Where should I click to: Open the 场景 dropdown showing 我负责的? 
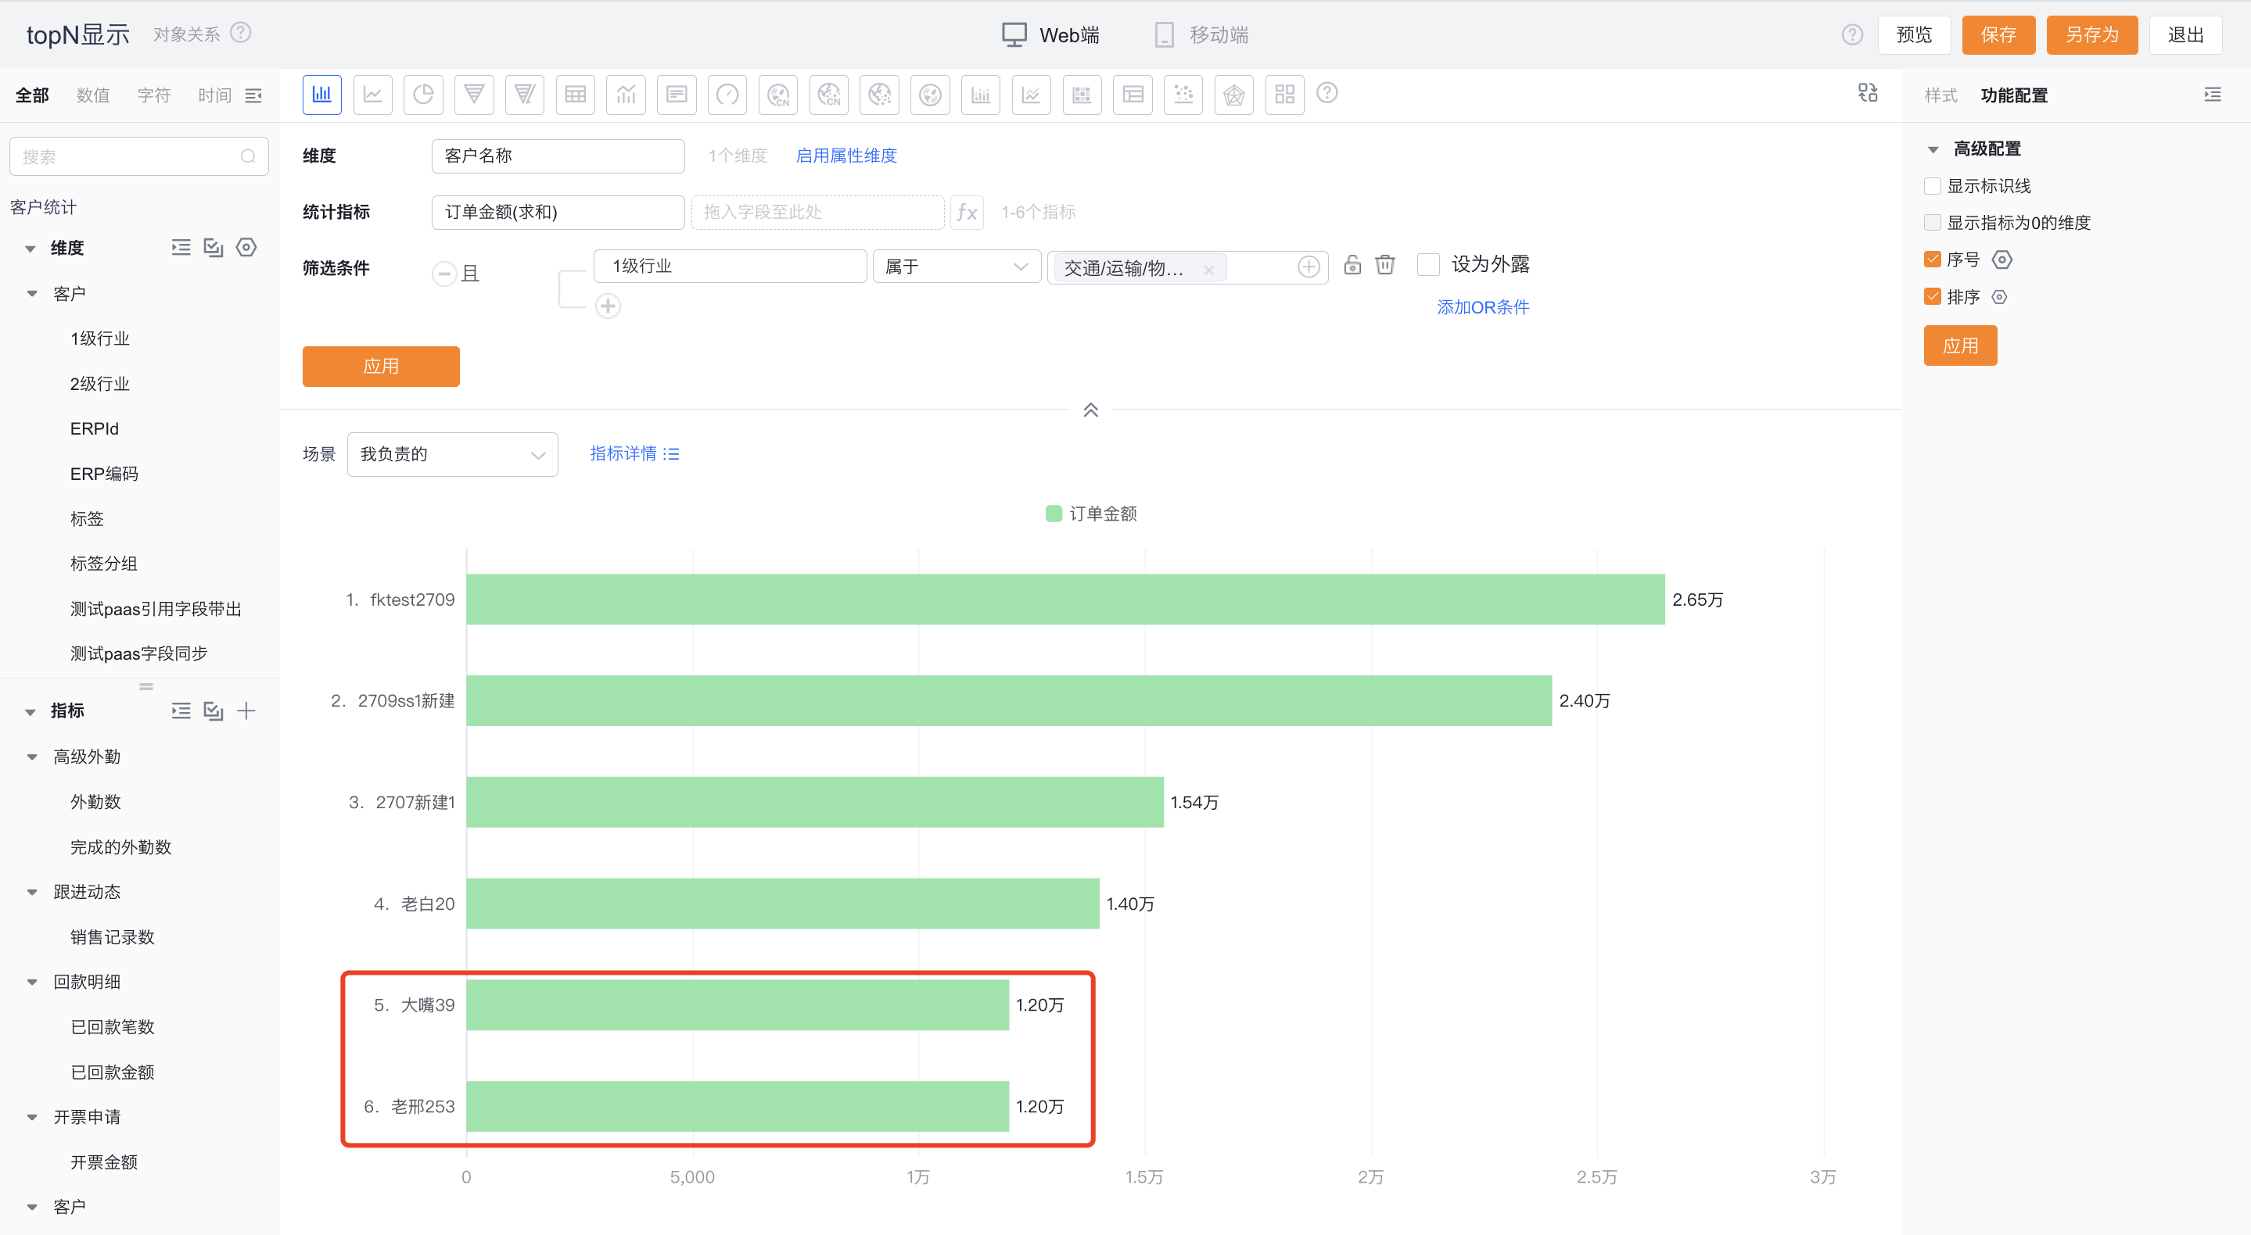pyautogui.click(x=452, y=454)
